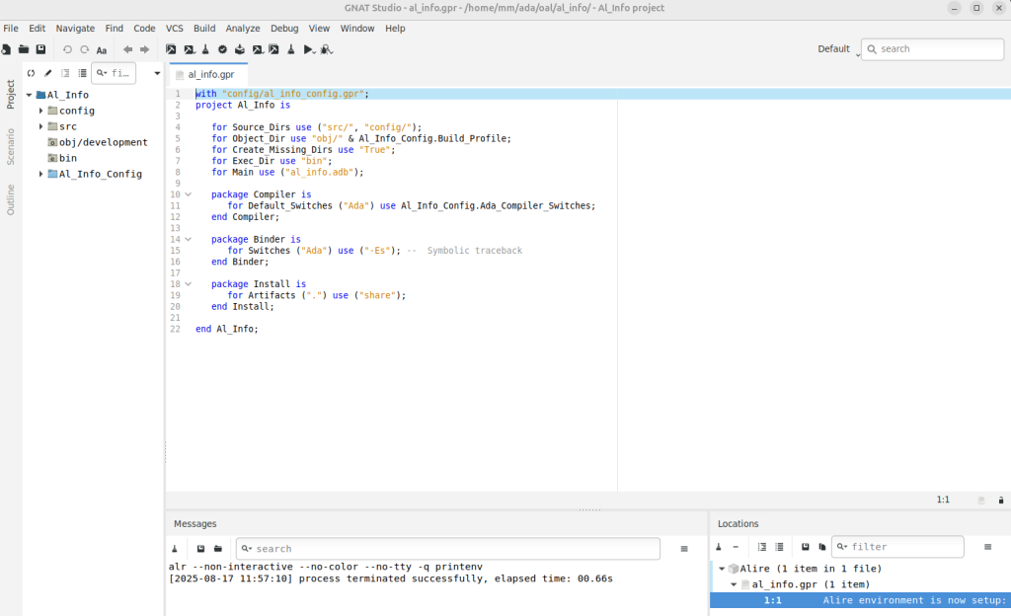This screenshot has height=616, width=1011.
Task: Reload the project with refresh icon
Action: pos(31,73)
